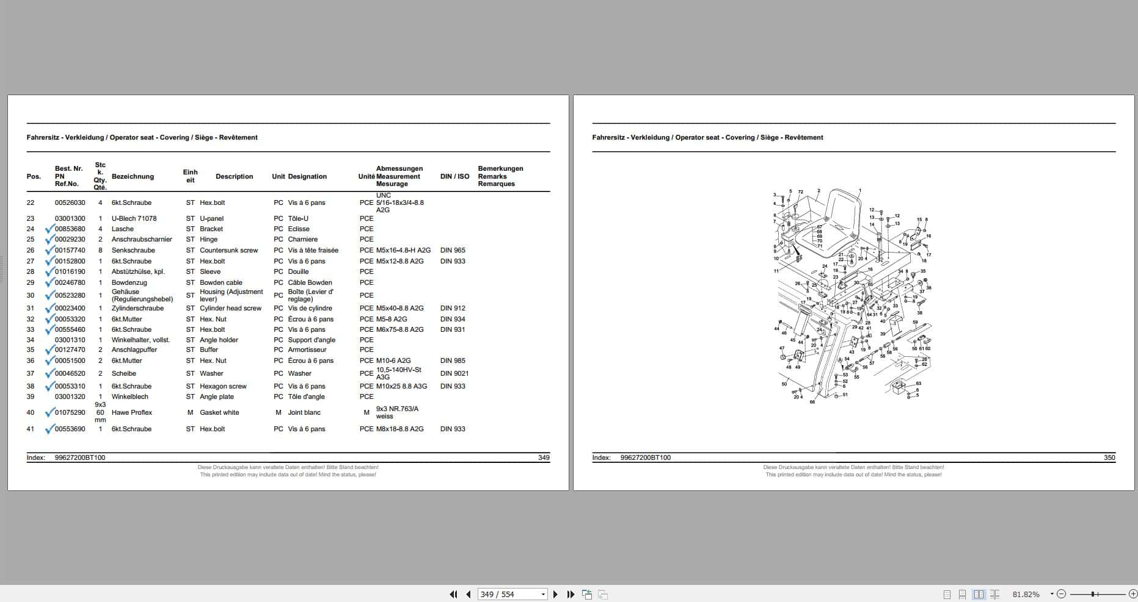Viewport: 1138px width, 602px height.
Task: Switch to continuous page layout
Action: (x=962, y=594)
